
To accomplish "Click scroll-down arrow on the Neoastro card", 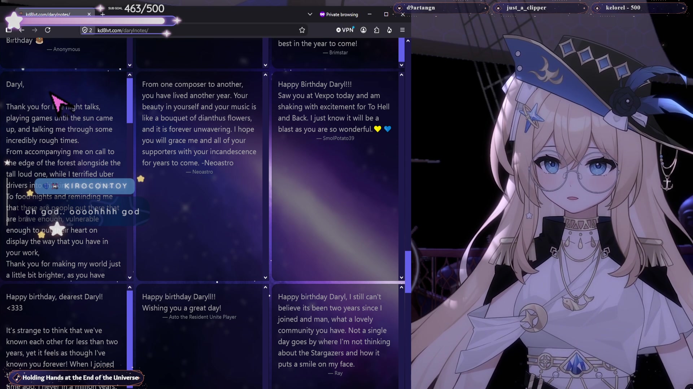I will pyautogui.click(x=265, y=277).
